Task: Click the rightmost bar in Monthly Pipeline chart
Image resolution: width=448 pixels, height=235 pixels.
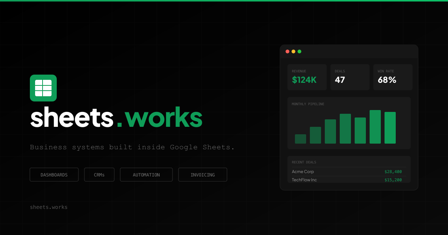Action: pos(390,128)
